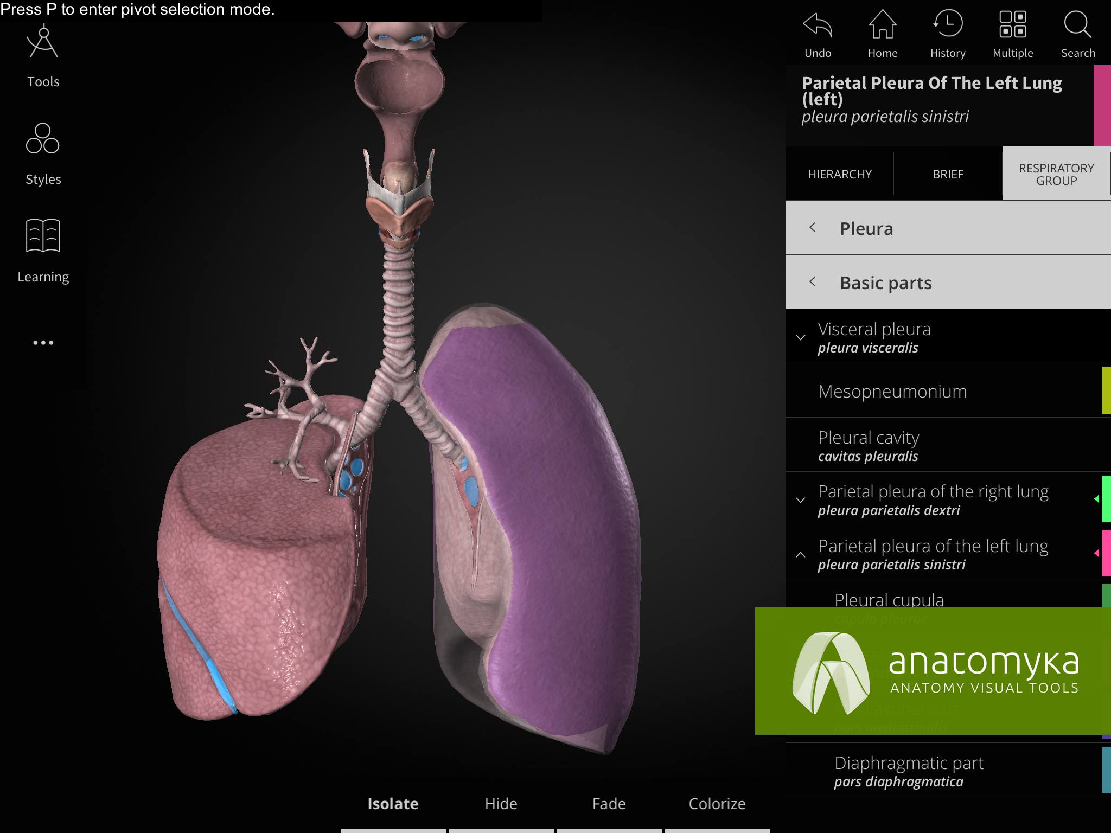Image resolution: width=1111 pixels, height=833 pixels.
Task: Select the RESPIRATORY GROUP tab
Action: (1056, 174)
